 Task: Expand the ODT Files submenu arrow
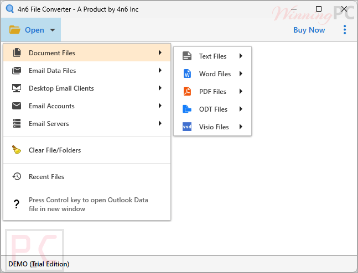[x=241, y=109]
